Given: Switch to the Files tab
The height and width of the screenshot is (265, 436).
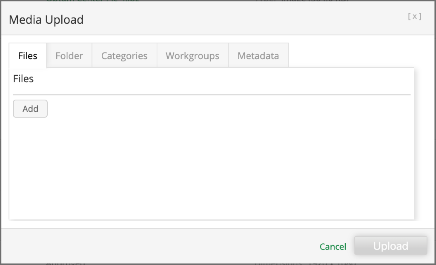Looking at the screenshot, I should [x=28, y=56].
